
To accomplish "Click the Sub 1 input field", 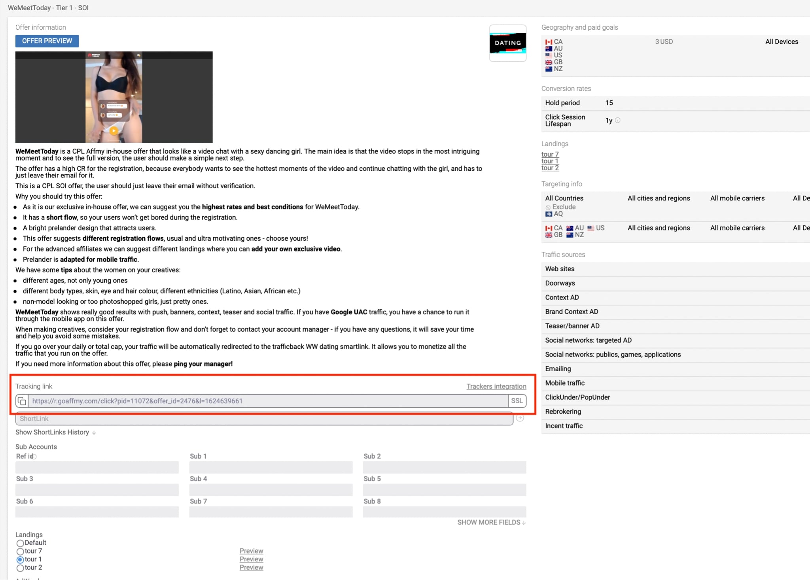I will point(271,467).
